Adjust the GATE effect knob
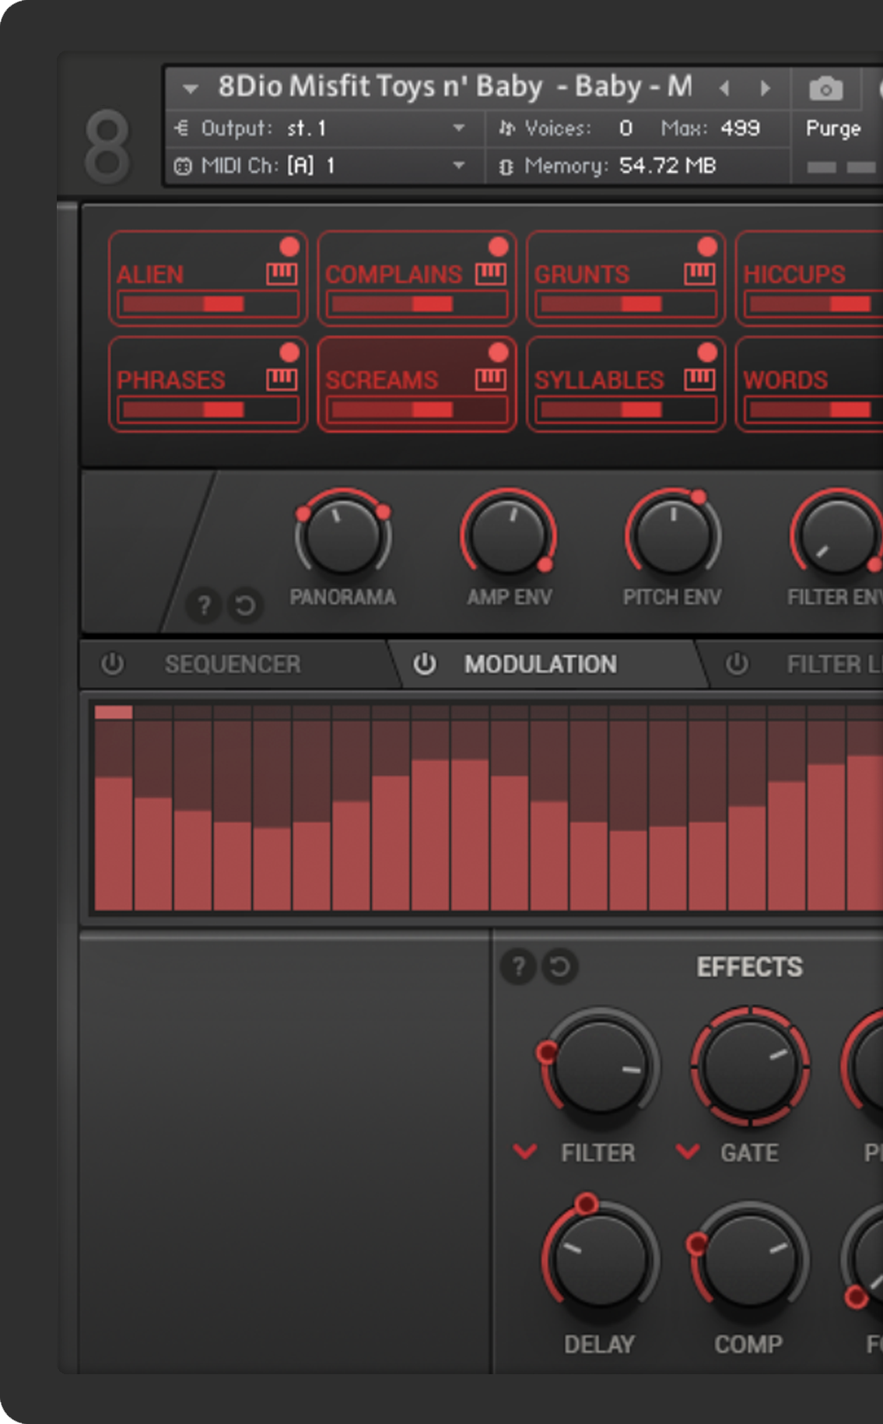This screenshot has width=883, height=1424. (750, 1067)
